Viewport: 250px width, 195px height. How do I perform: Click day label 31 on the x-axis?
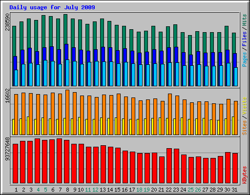point(234,190)
